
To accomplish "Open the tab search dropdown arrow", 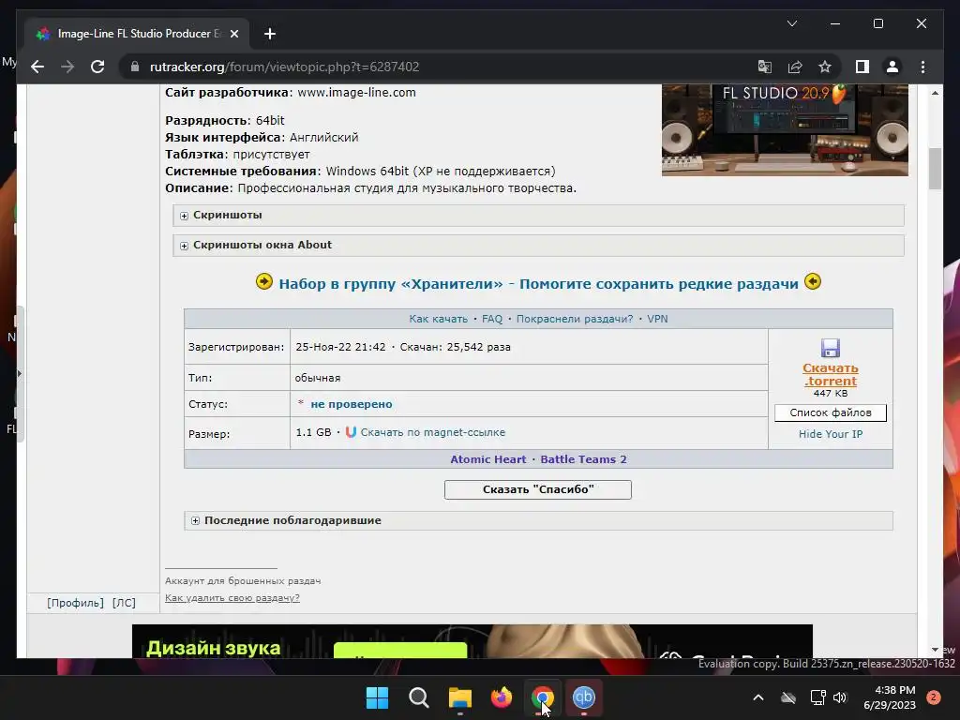I will point(791,23).
